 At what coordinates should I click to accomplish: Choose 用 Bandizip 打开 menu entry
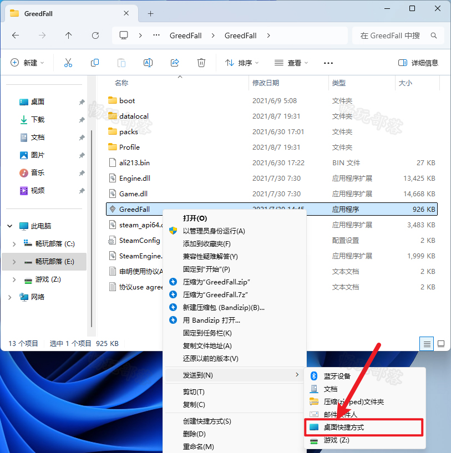[211, 320]
